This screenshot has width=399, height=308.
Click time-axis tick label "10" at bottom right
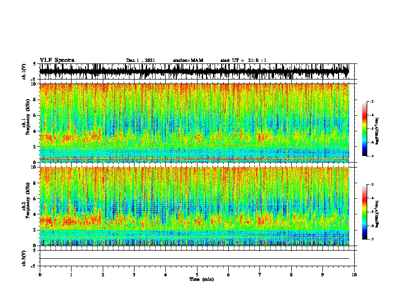point(354,275)
